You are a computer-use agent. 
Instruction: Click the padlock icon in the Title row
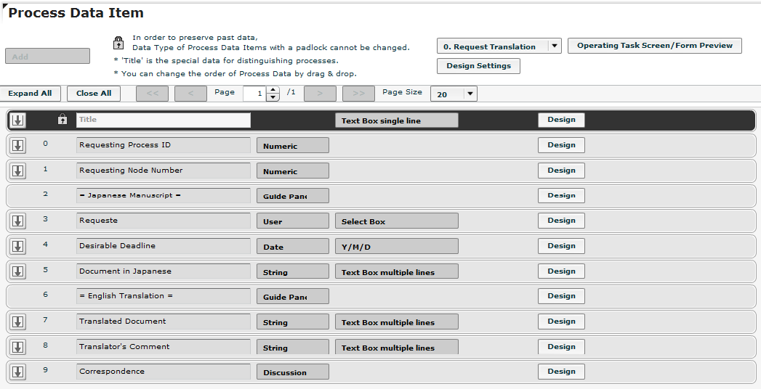tap(62, 119)
